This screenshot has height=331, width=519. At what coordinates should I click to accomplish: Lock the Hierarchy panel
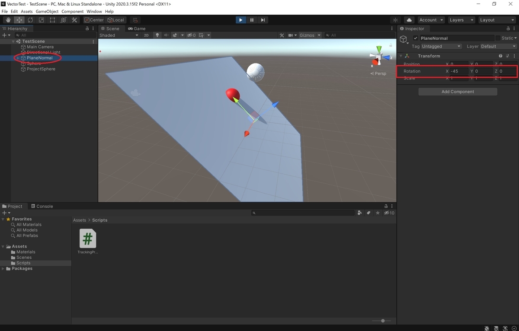[87, 29]
